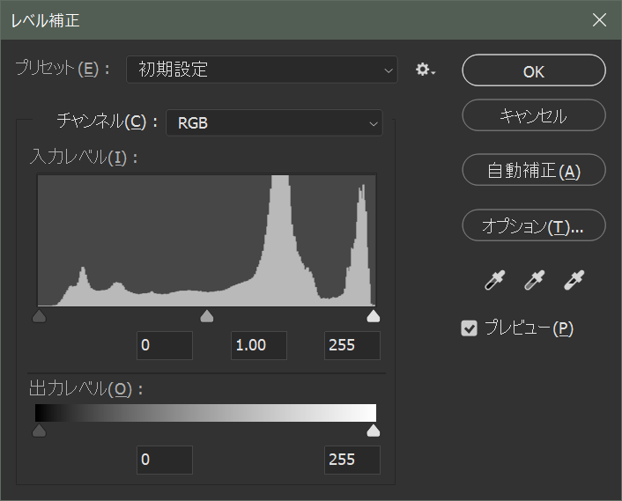Click the レベル補正 title text

coord(45,20)
